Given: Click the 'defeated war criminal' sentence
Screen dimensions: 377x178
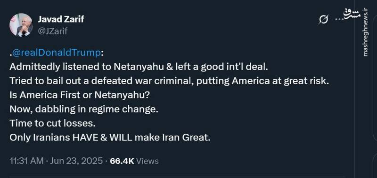Looking at the screenshot, I should coord(169,81).
